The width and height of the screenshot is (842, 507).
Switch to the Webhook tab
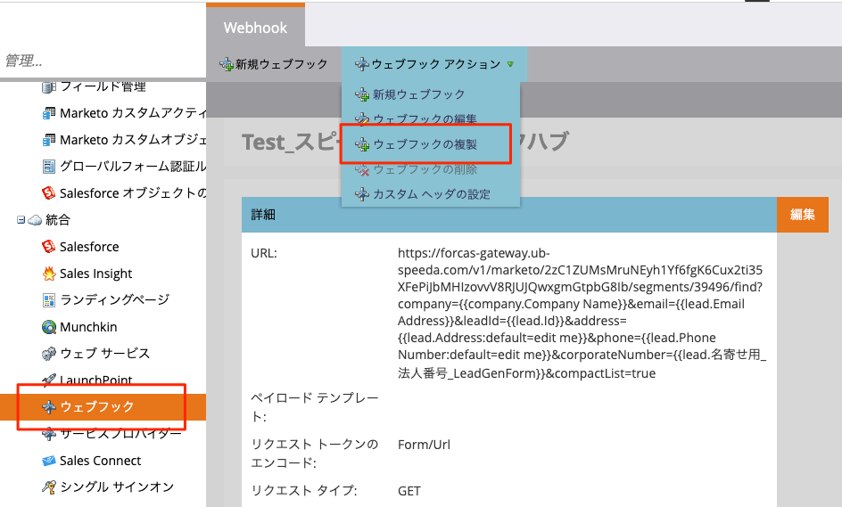pyautogui.click(x=255, y=28)
